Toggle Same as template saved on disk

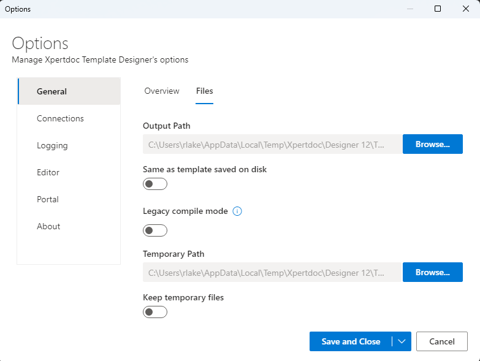(x=155, y=184)
